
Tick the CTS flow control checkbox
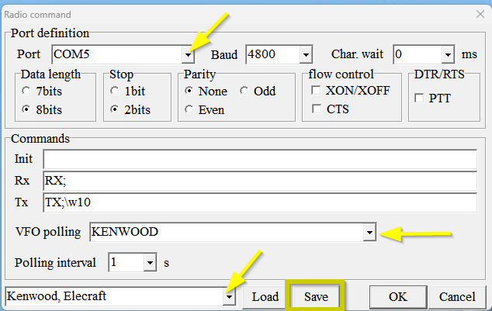tap(317, 109)
